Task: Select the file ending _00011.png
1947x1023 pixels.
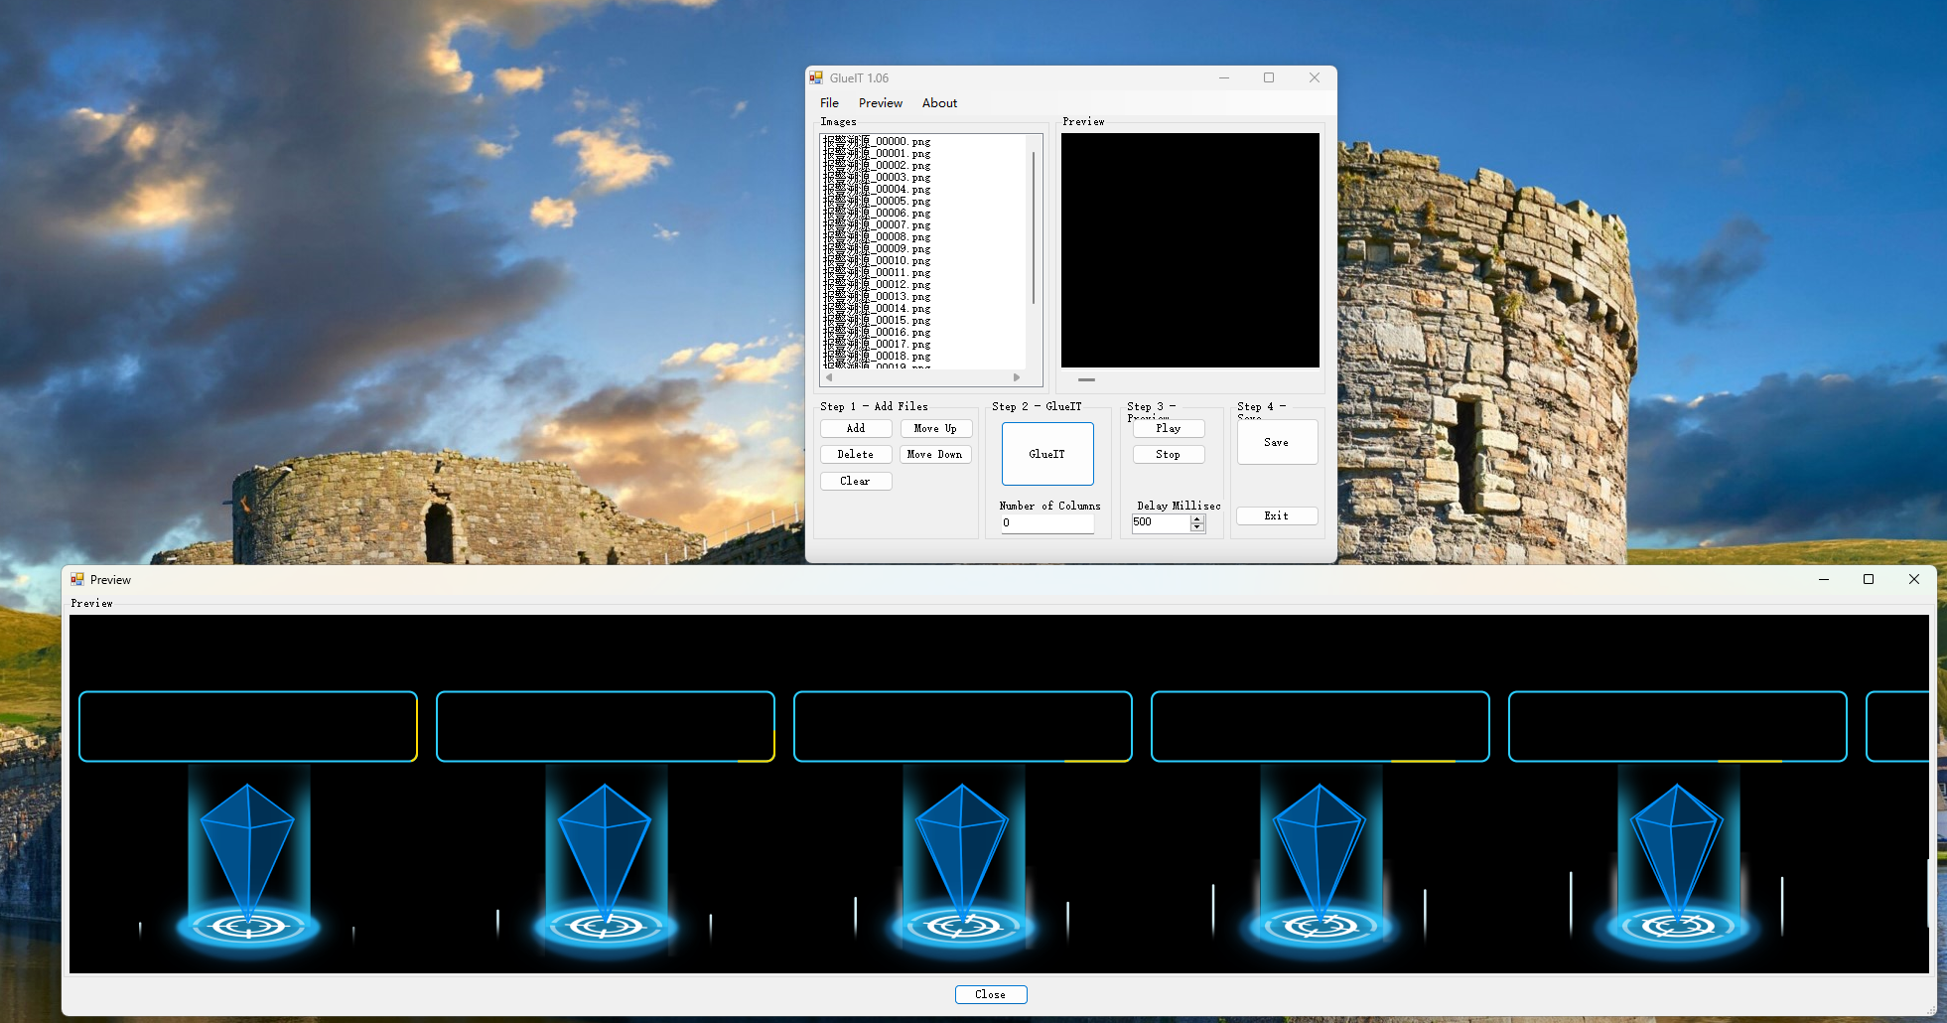Action: tap(878, 272)
